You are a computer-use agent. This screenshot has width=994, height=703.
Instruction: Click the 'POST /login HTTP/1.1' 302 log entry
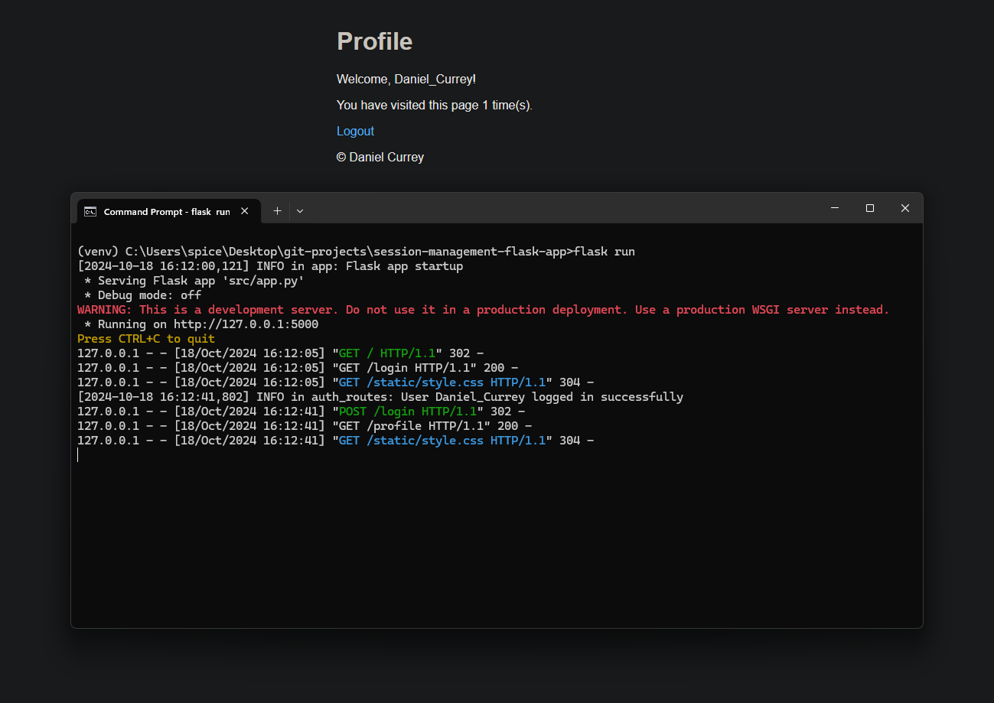(301, 412)
